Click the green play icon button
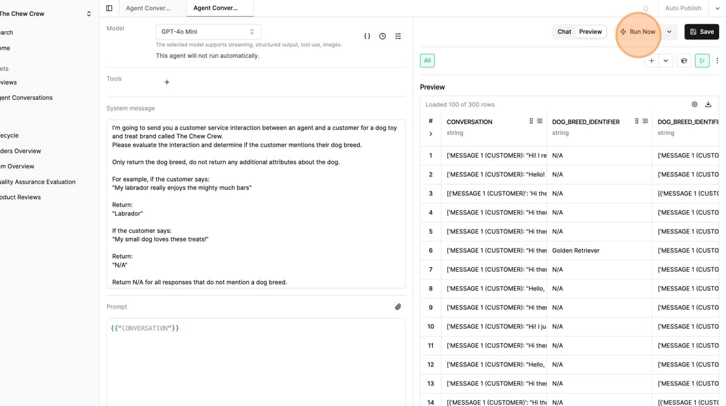726x406 pixels. 701,61
